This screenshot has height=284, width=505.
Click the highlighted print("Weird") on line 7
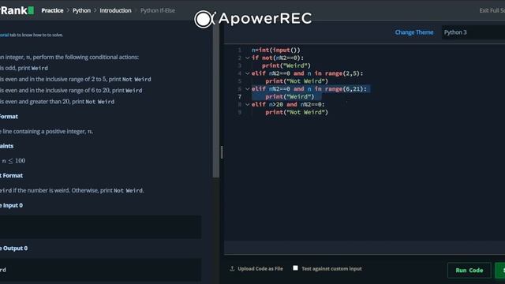290,96
